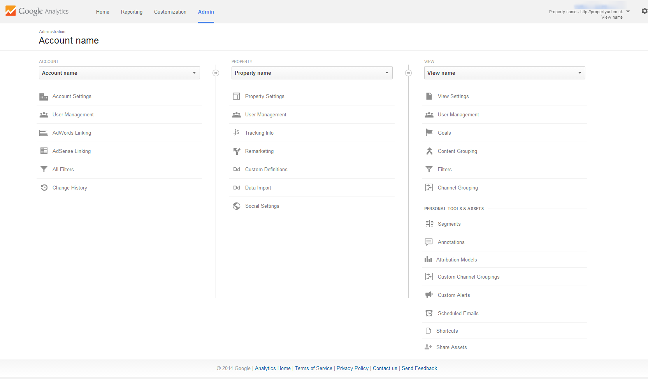Open the View name selector dropdown
Image resolution: width=648 pixels, height=379 pixels.
click(x=504, y=73)
